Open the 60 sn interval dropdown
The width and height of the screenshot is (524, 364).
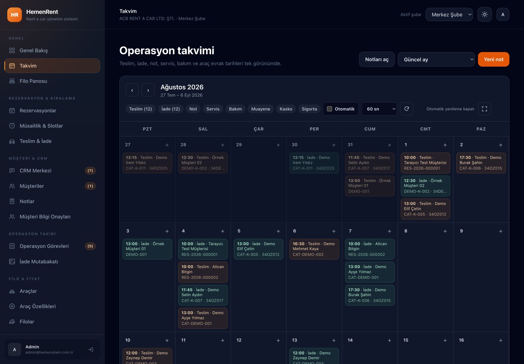(x=379, y=109)
